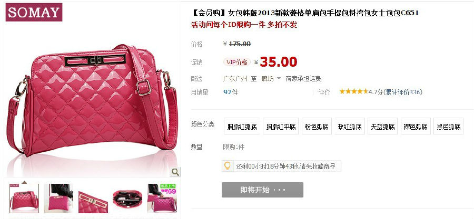This screenshot has width=474, height=219.
Task: Select the first pink bag thumbnail
Action: pos(24,198)
